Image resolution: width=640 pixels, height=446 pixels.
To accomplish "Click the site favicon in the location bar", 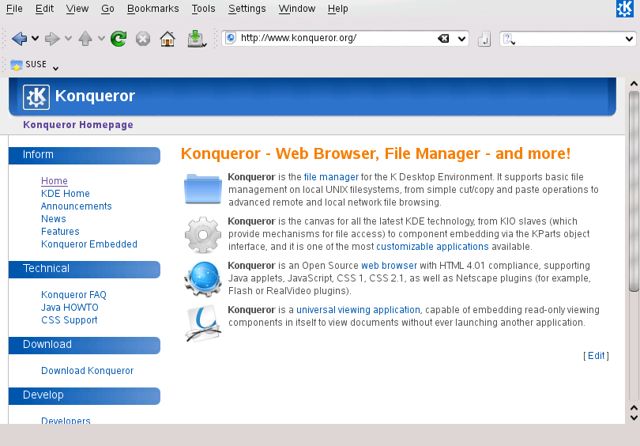I will click(231, 38).
